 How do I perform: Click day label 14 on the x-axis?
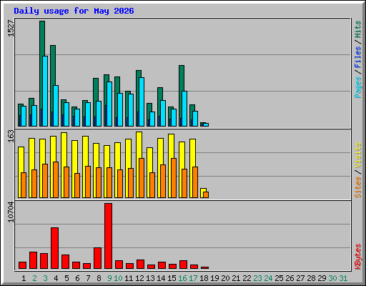pyautogui.click(x=161, y=278)
